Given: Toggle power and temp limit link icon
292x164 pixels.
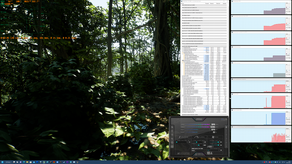Looking at the screenshot, I should pyautogui.click(x=208, y=147).
